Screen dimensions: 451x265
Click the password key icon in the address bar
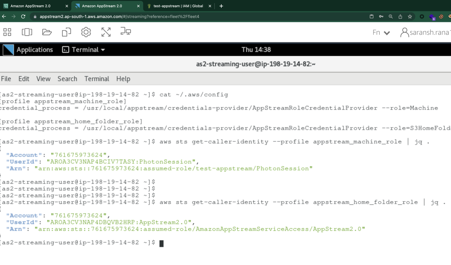381,17
